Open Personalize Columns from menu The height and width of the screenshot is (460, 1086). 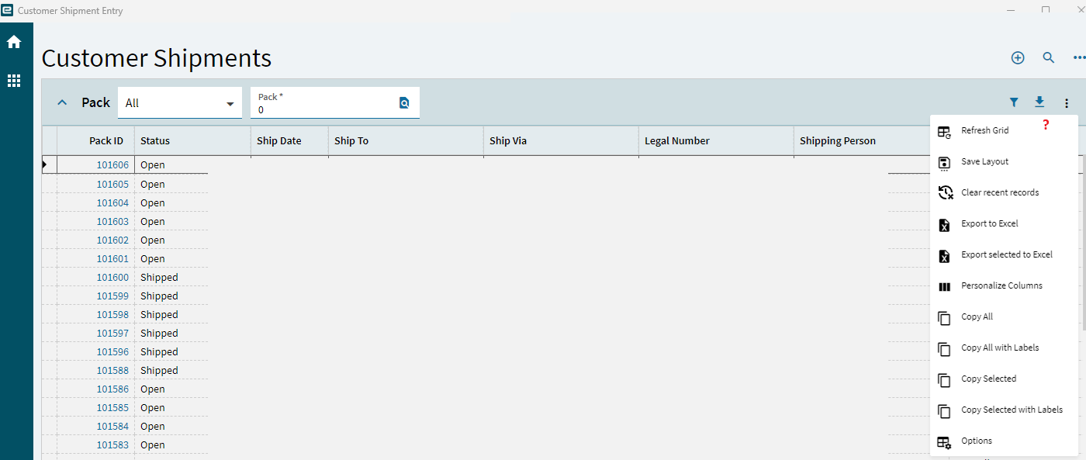[1004, 285]
